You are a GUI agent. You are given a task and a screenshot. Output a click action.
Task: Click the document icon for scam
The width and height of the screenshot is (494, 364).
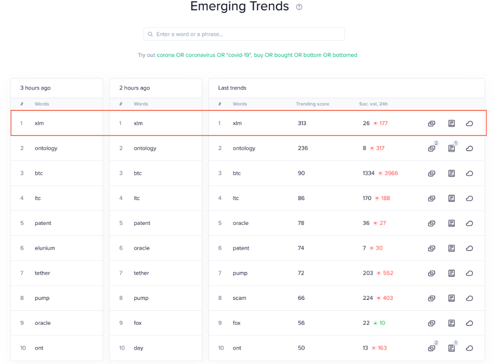[x=452, y=298]
